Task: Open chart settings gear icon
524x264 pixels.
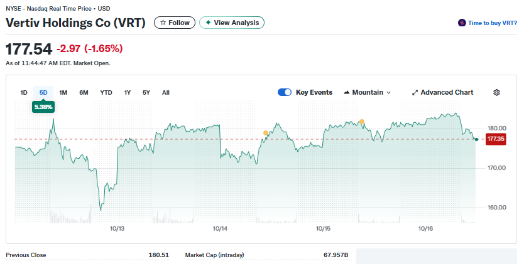Action: [496, 92]
